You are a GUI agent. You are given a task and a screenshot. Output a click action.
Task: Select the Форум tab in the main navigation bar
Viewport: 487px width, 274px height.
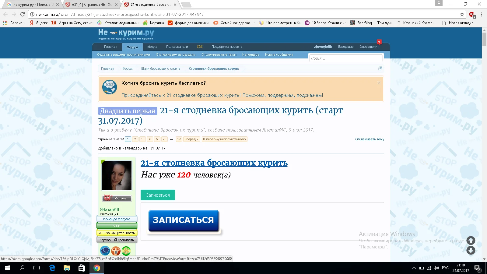[x=132, y=47]
